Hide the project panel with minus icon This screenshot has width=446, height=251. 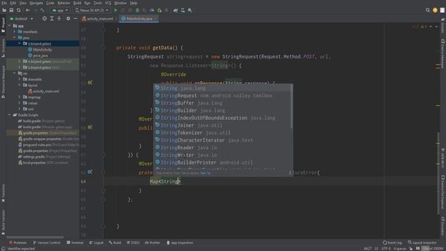pos(75,19)
